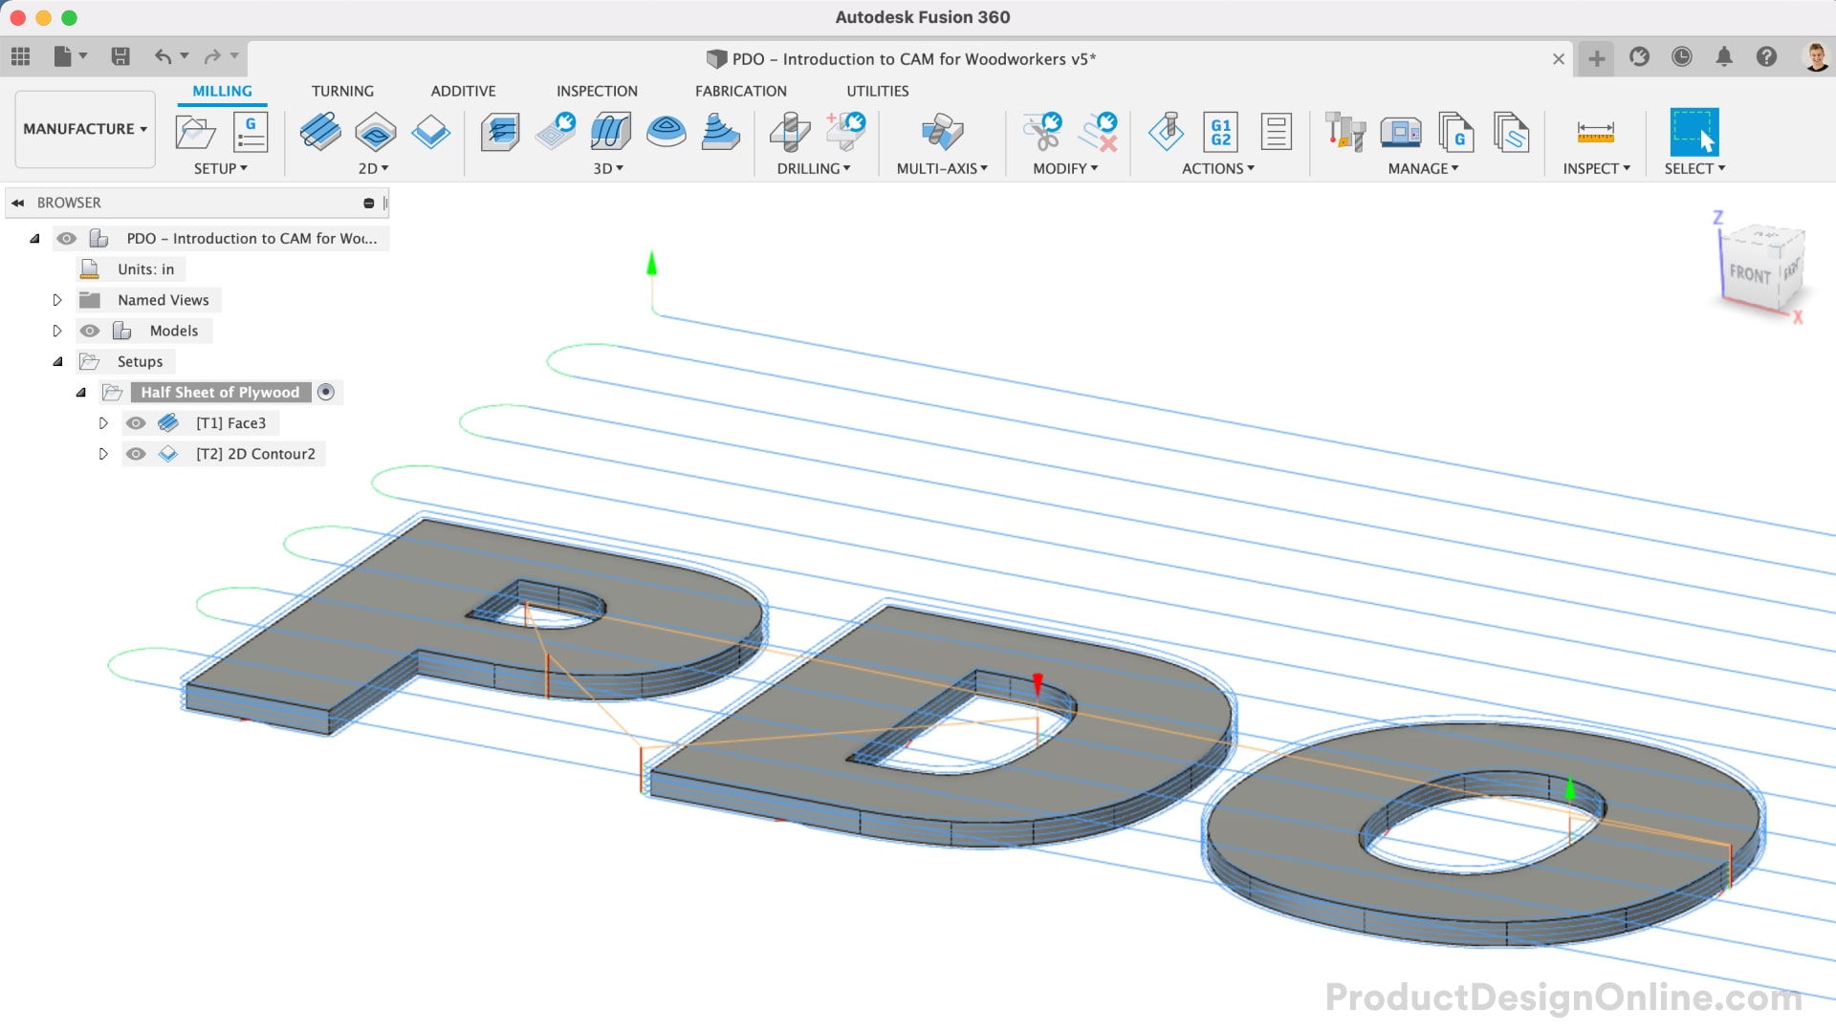1836x1032 pixels.
Task: Hide the [T1] Face3 toolpath
Action: 136,423
